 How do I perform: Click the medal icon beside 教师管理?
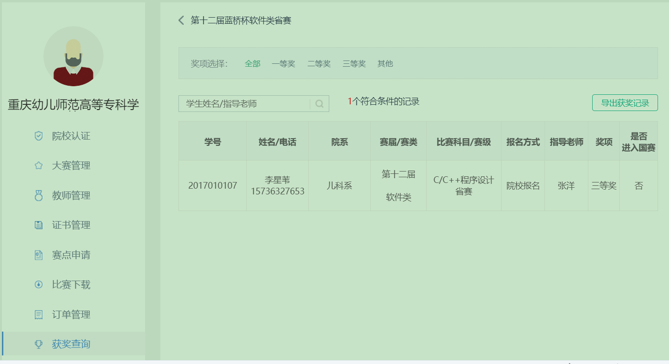coord(39,195)
